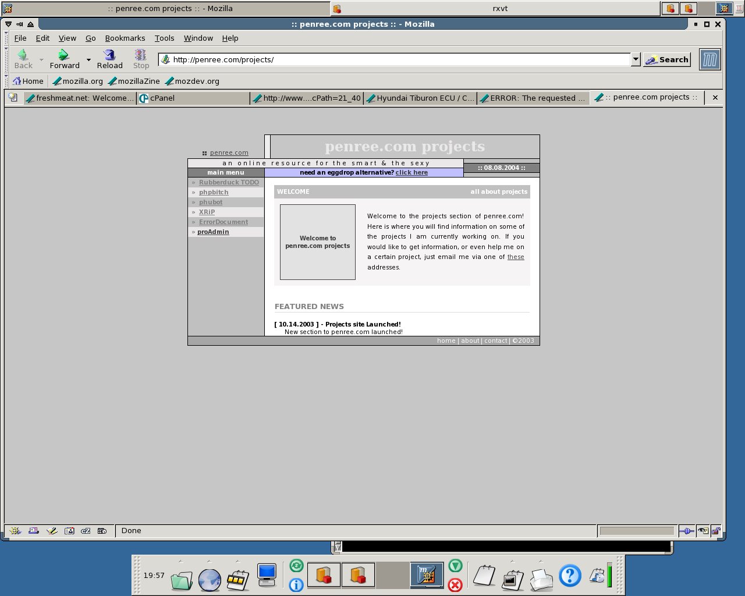Viewport: 745px width, 596px height.
Task: Close the current tab with the tab-bar X
Action: [x=715, y=98]
